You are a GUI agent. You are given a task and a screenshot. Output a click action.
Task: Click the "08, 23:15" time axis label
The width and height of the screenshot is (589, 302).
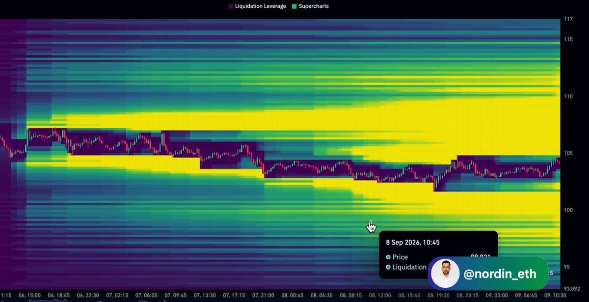[x=468, y=295]
